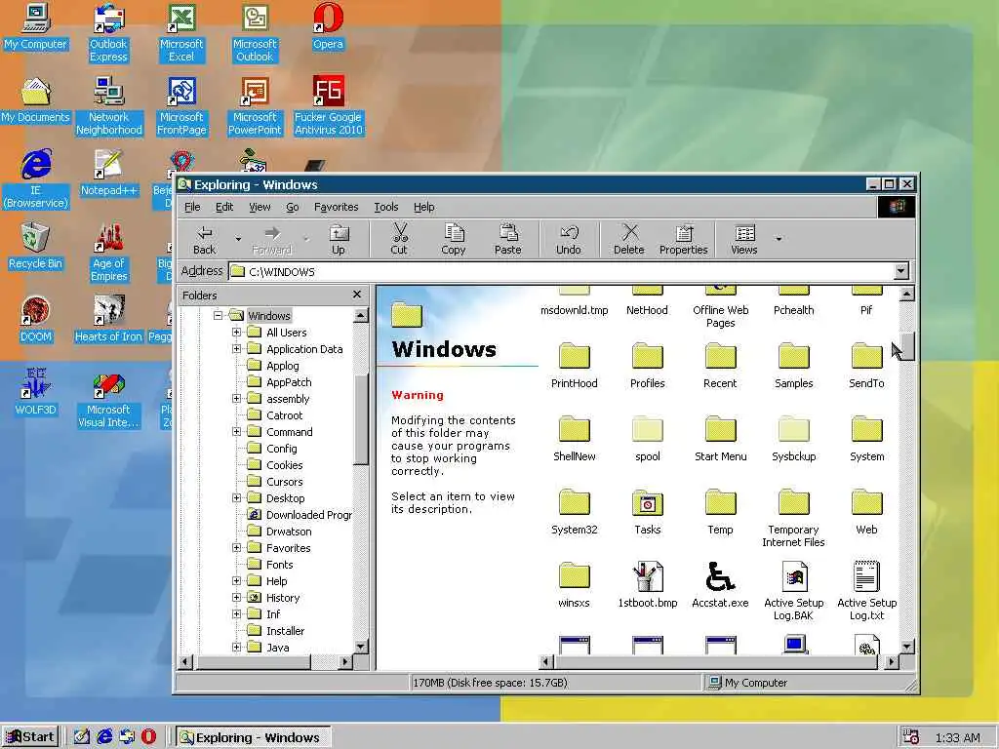Open Properties from the toolbar

684,239
